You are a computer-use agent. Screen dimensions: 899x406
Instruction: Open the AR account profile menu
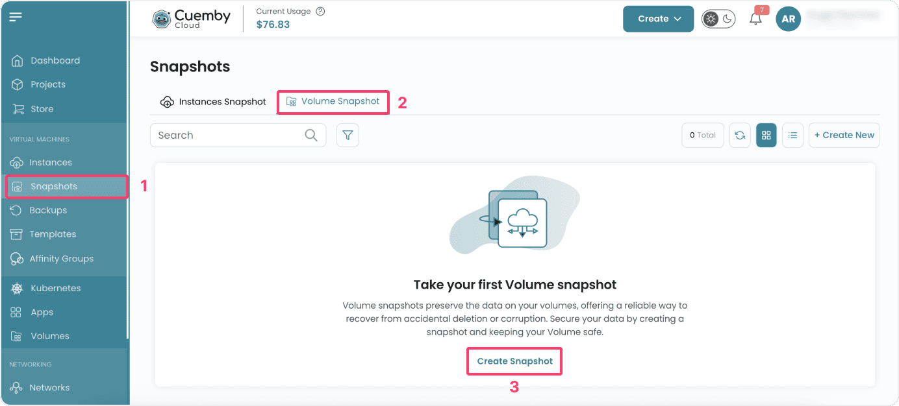pyautogui.click(x=788, y=19)
